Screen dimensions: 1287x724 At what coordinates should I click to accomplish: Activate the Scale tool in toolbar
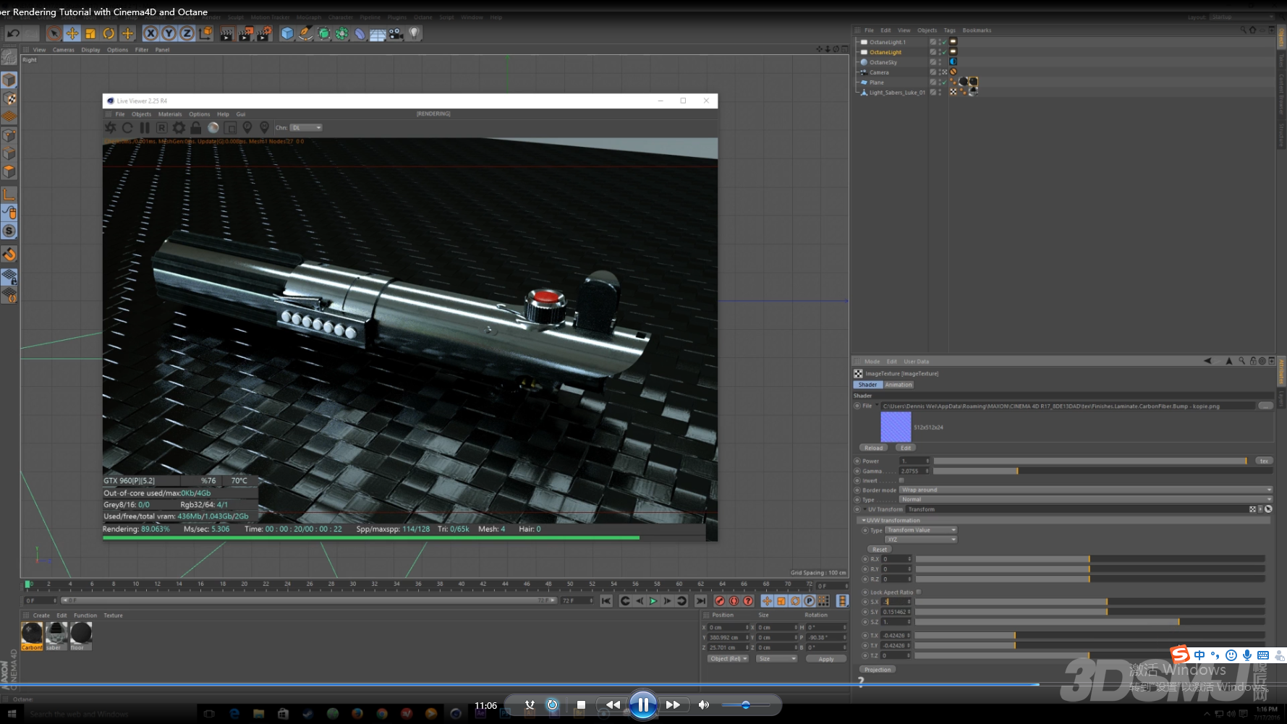90,33
